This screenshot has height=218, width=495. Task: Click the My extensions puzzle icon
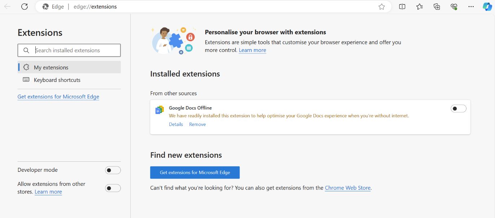(26, 67)
